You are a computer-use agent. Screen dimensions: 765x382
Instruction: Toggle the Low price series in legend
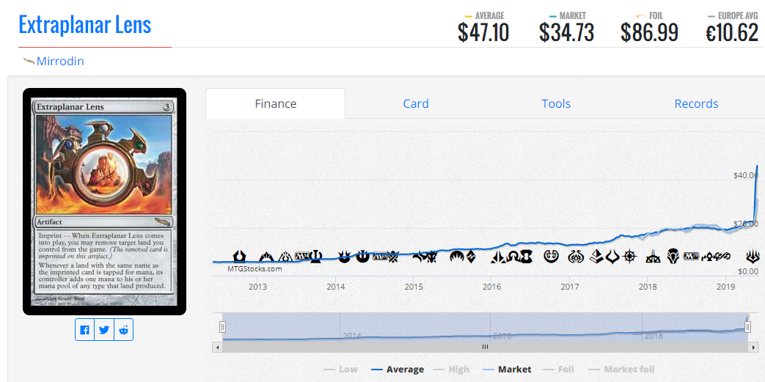click(340, 370)
